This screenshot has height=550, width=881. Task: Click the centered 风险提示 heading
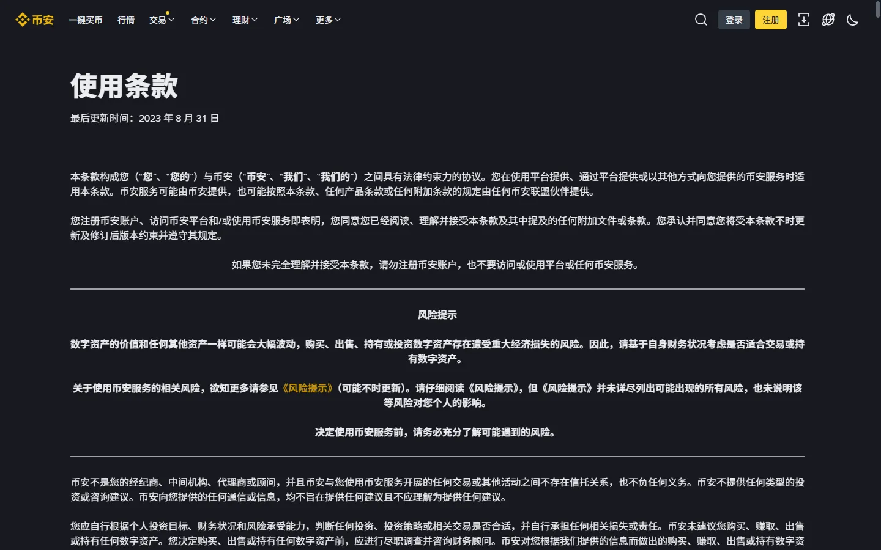tap(437, 315)
